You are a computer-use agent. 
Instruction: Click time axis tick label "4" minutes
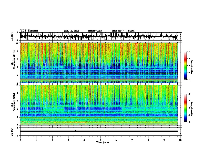click(x=84, y=140)
